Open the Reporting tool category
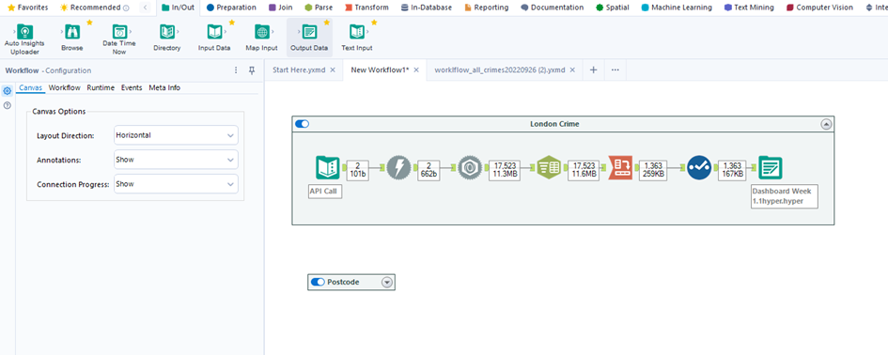Viewport: 888px width, 355px height. tap(486, 8)
